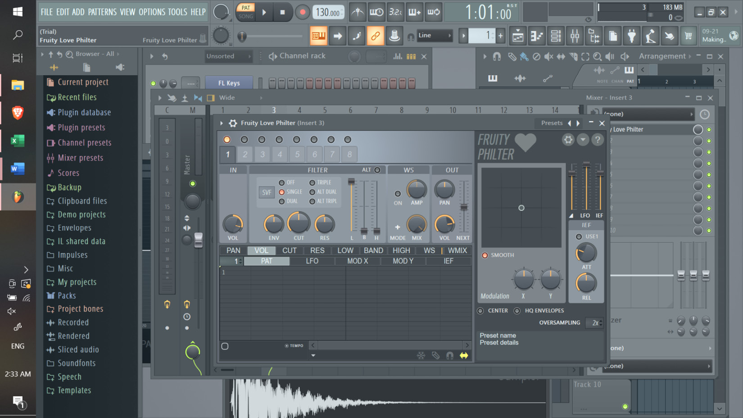
Task: Select the zoom tool in Arrangement toolbar
Action: (x=597, y=56)
